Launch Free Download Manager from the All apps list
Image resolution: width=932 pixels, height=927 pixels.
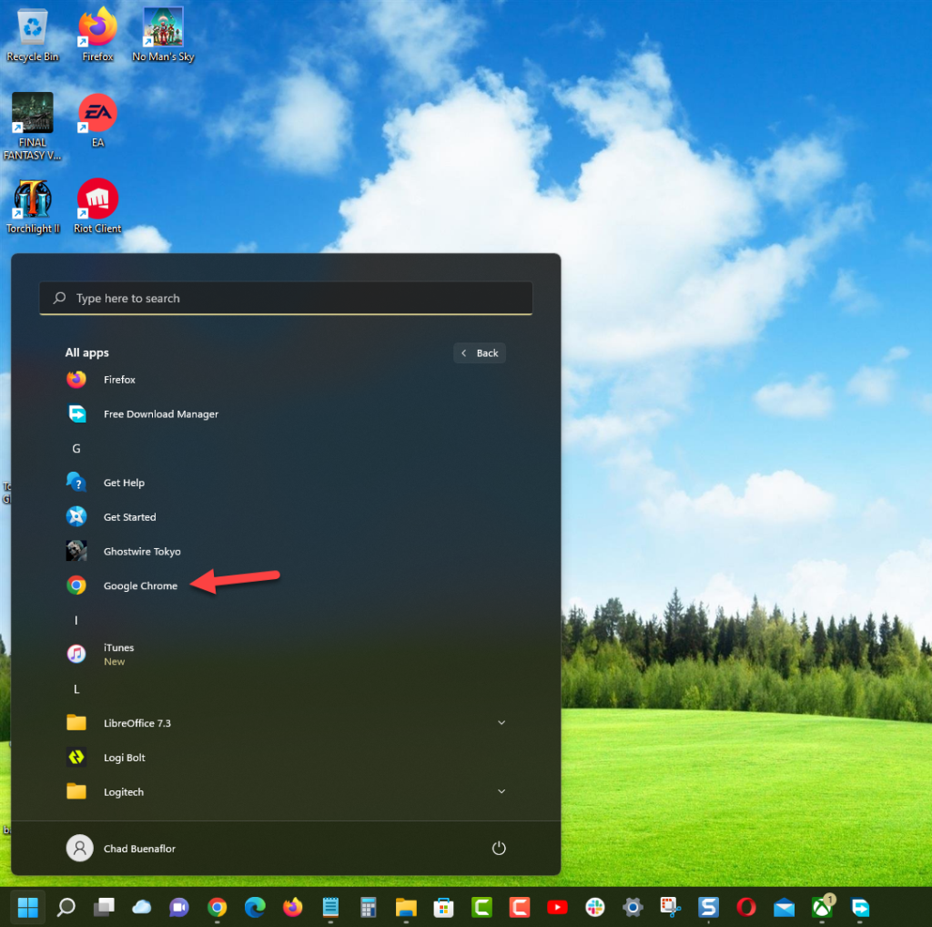pyautogui.click(x=285, y=413)
